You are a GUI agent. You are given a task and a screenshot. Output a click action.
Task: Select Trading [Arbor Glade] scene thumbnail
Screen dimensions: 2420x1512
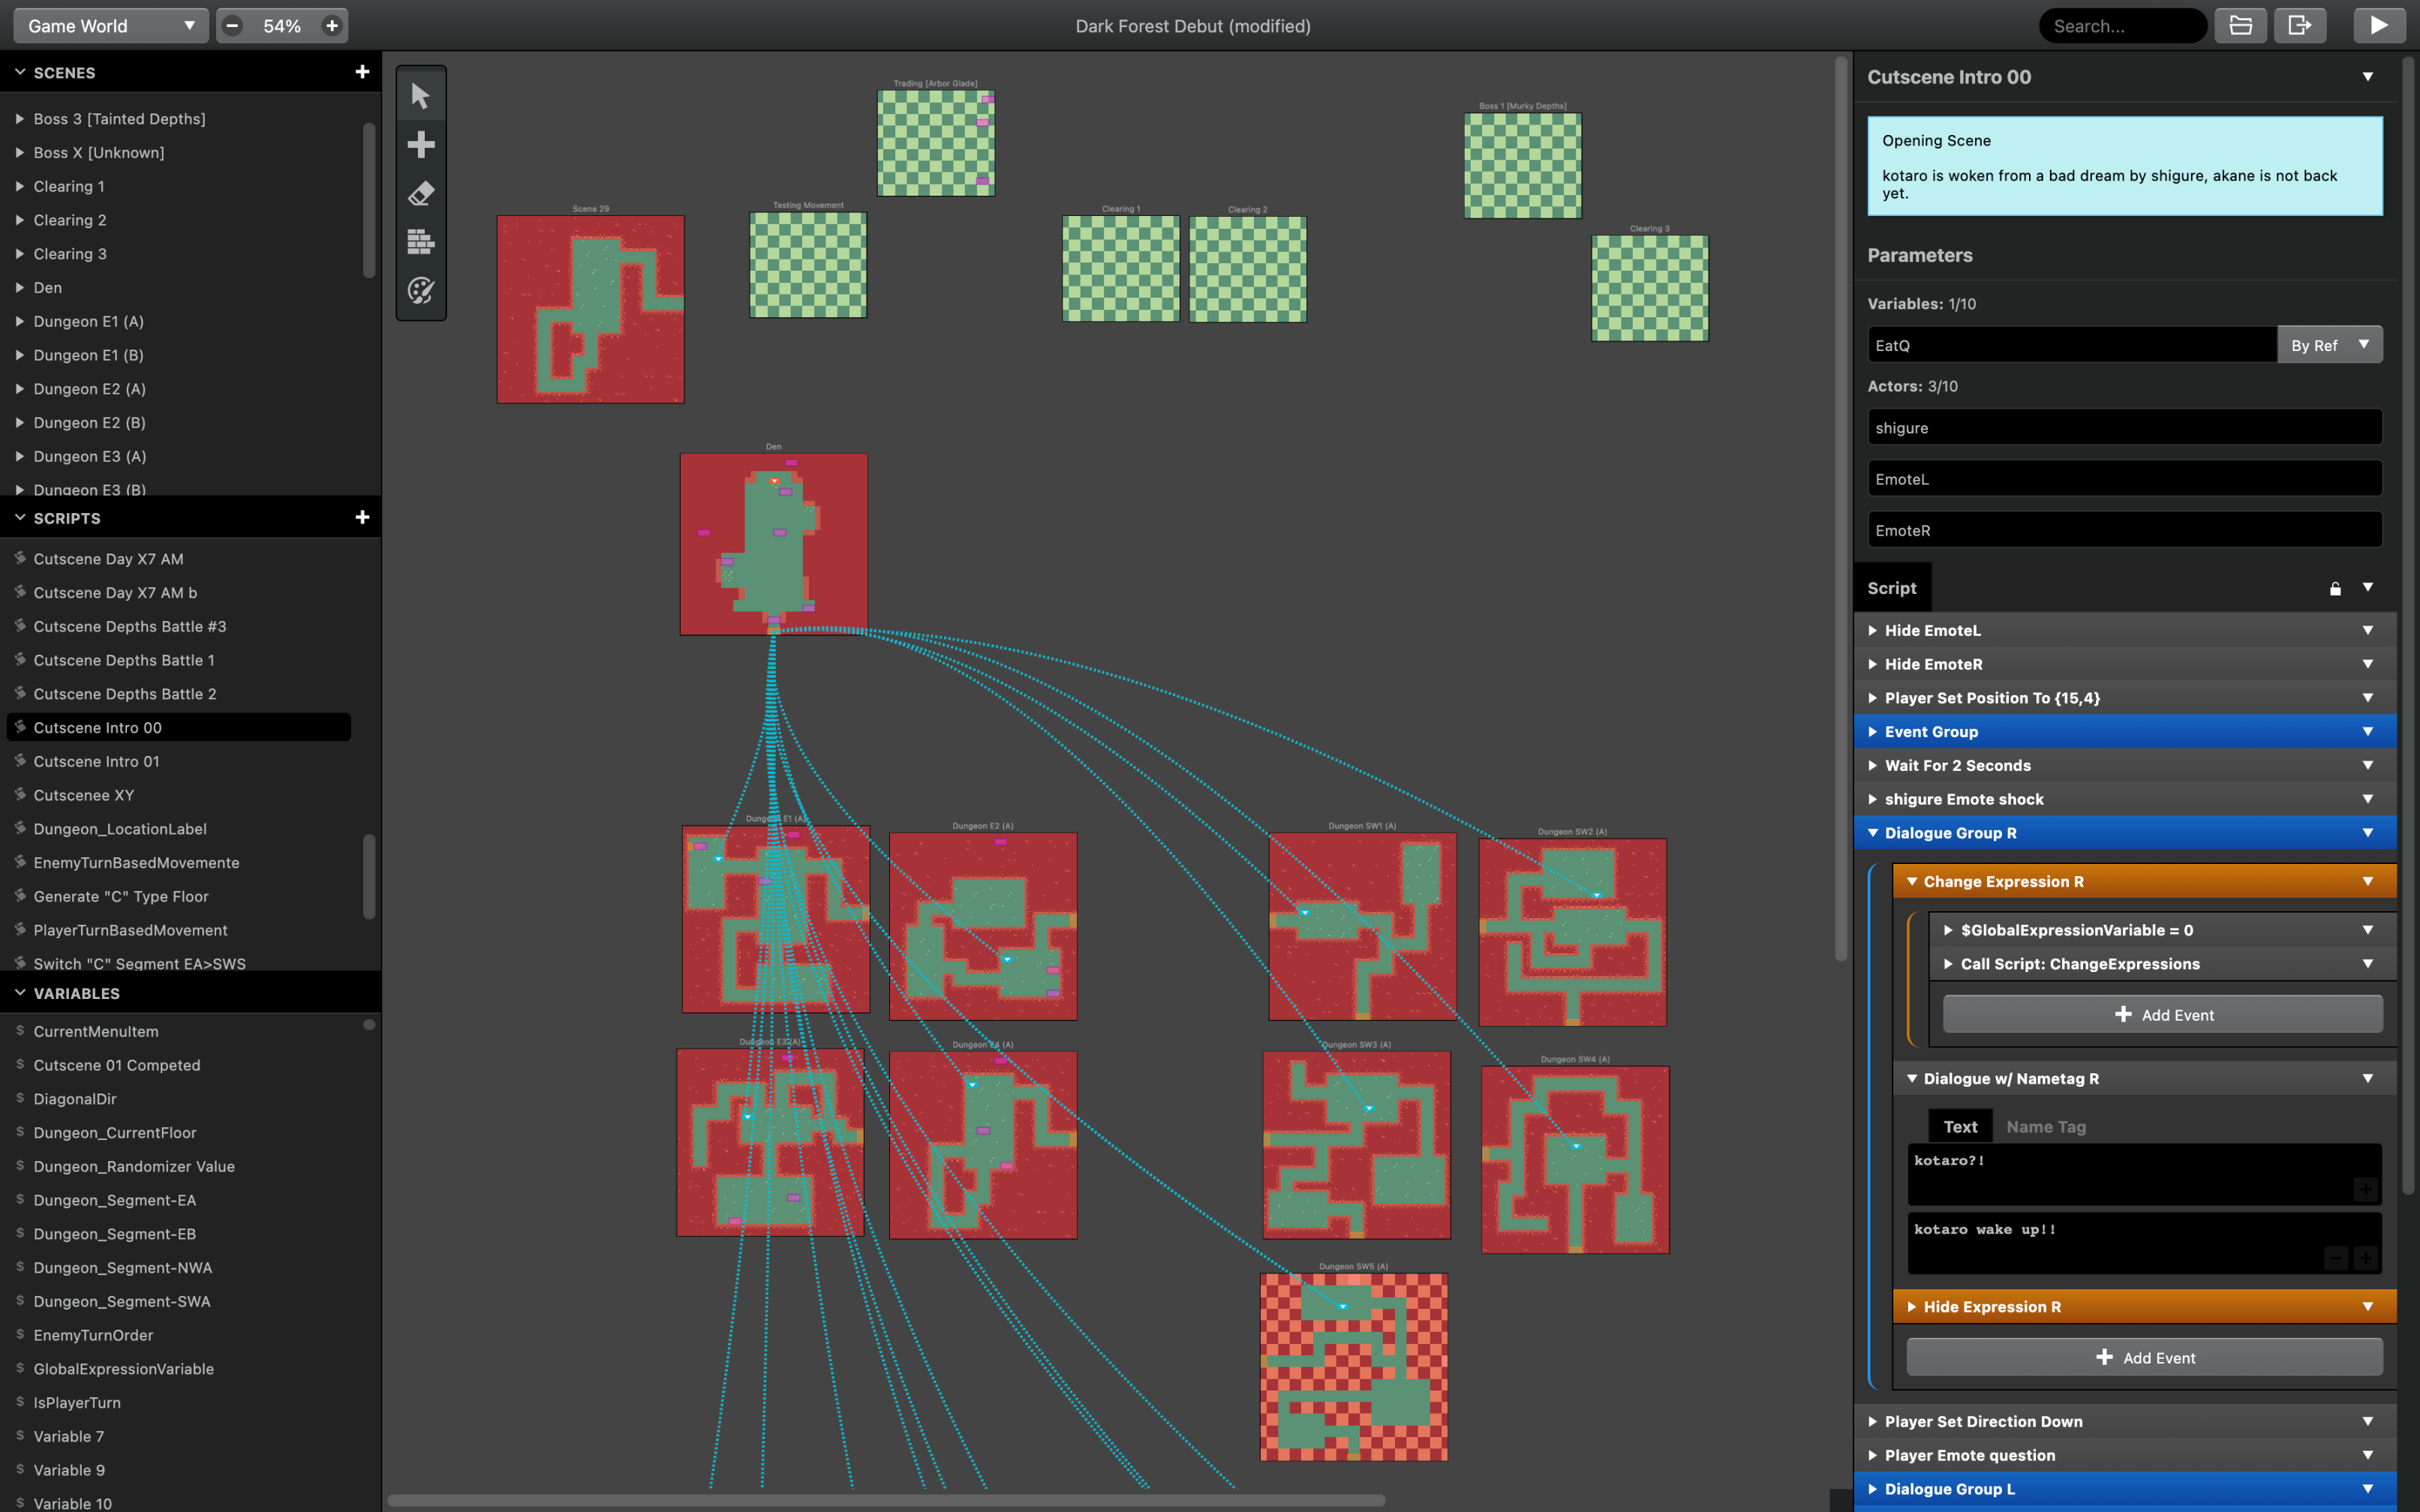click(936, 143)
